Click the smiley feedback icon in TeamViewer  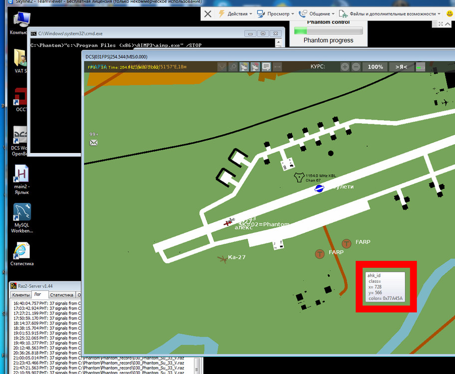pyautogui.click(x=450, y=13)
